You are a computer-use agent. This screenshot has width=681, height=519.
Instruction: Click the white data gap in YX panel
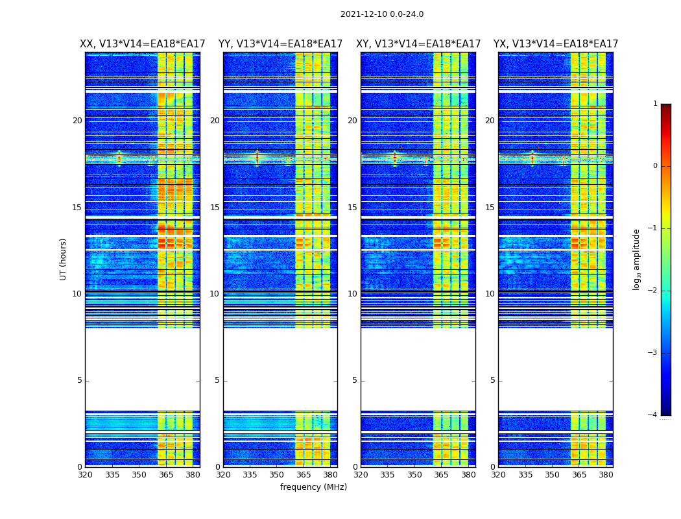point(555,370)
